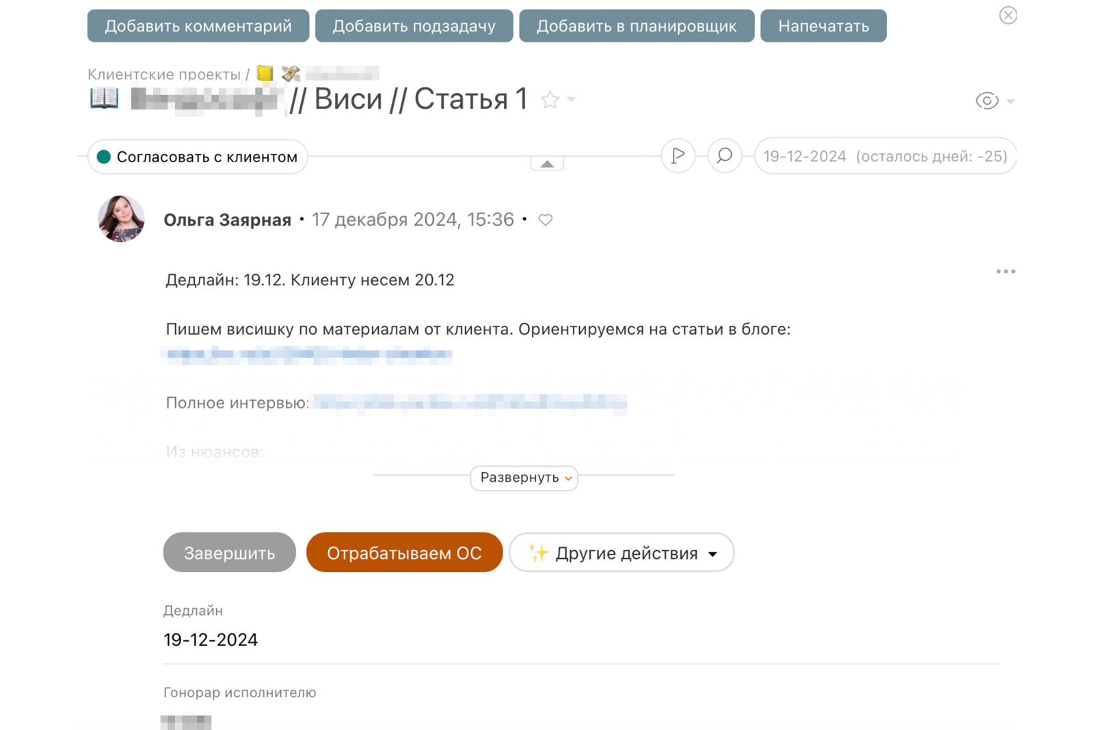Toggle the eye watch icon
Screen dimensions: 1094x730
pos(987,101)
